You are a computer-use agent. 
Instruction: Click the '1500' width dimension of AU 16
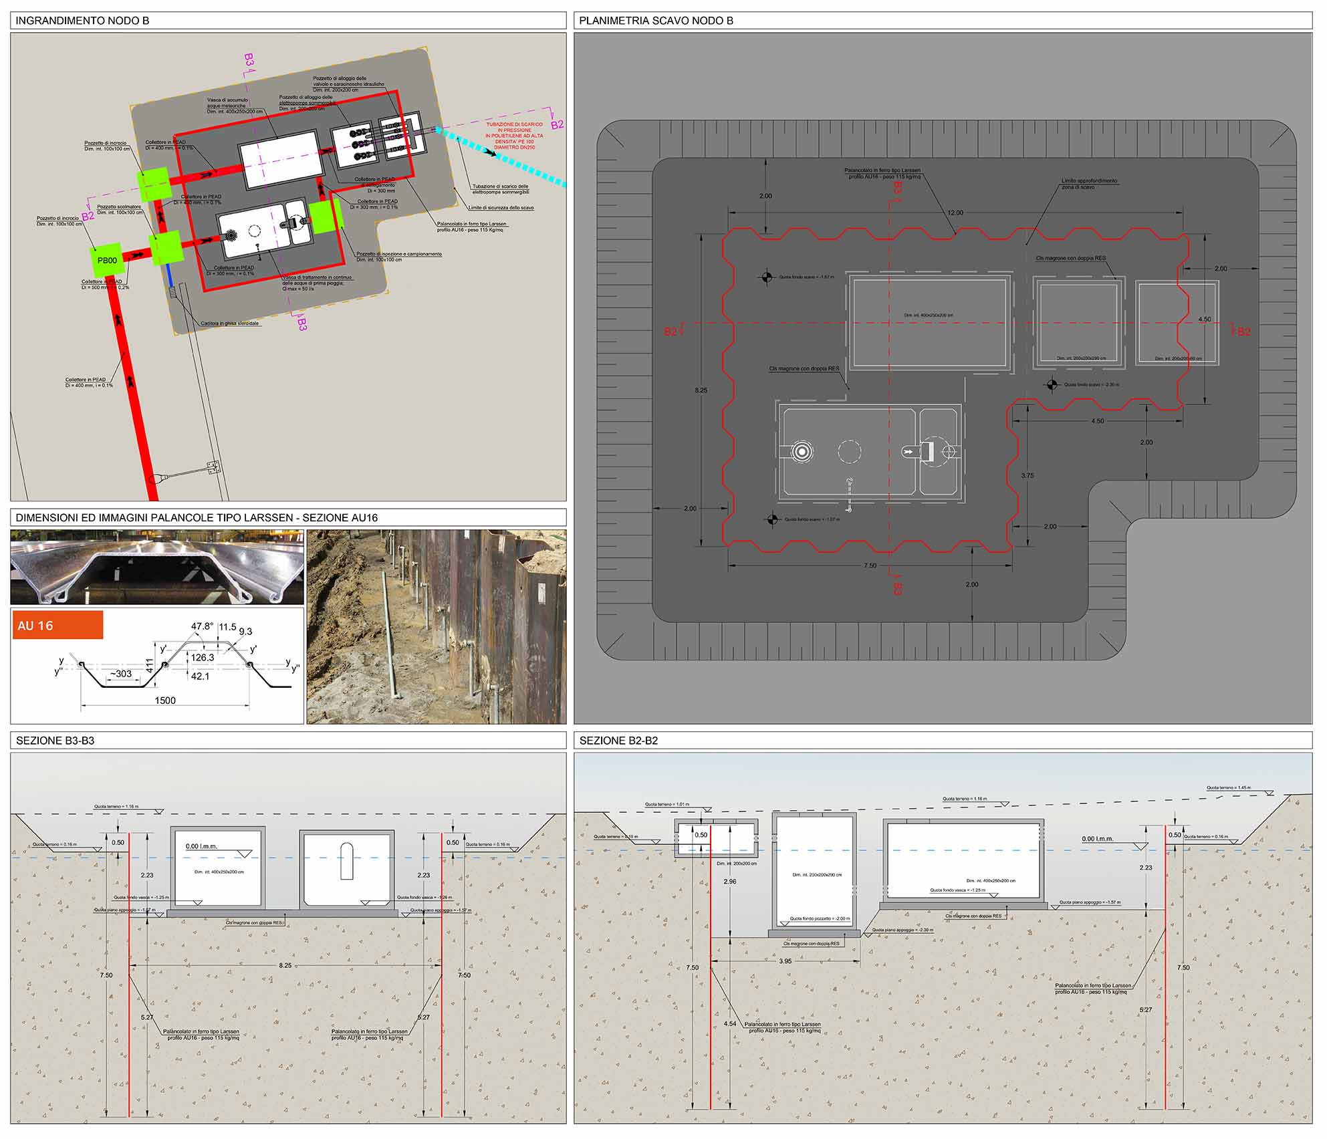[x=165, y=701]
